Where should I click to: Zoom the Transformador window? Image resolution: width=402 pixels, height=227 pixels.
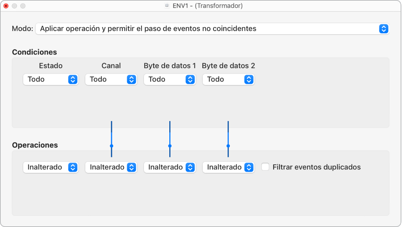[x=23, y=6]
